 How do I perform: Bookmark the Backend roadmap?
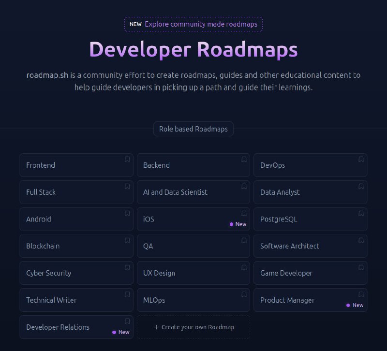point(244,160)
